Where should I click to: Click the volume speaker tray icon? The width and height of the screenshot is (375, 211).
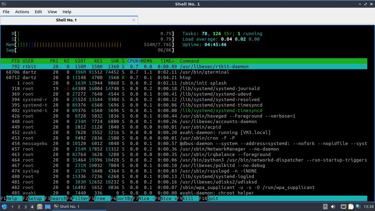[333, 207]
